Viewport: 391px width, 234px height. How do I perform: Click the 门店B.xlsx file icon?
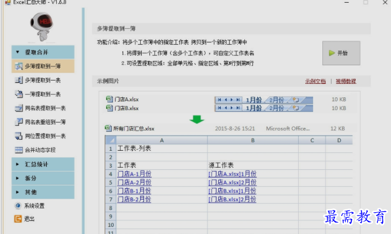109,108
